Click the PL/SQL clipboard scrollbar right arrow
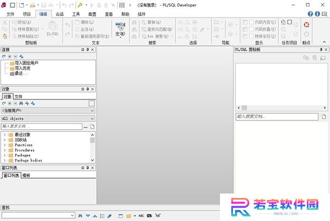This screenshot has width=330, height=221. (x=324, y=108)
